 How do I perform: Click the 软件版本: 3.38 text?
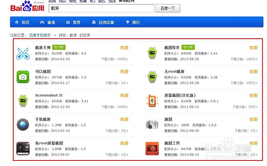click(206, 77)
